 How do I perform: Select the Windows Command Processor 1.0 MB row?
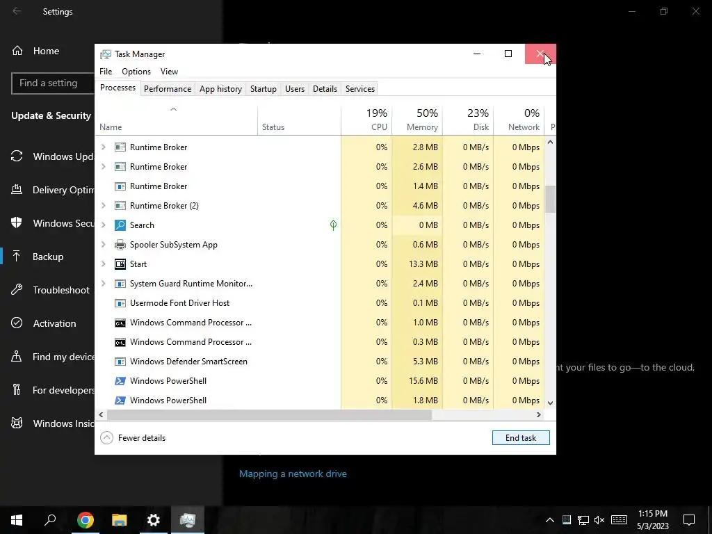click(320, 323)
